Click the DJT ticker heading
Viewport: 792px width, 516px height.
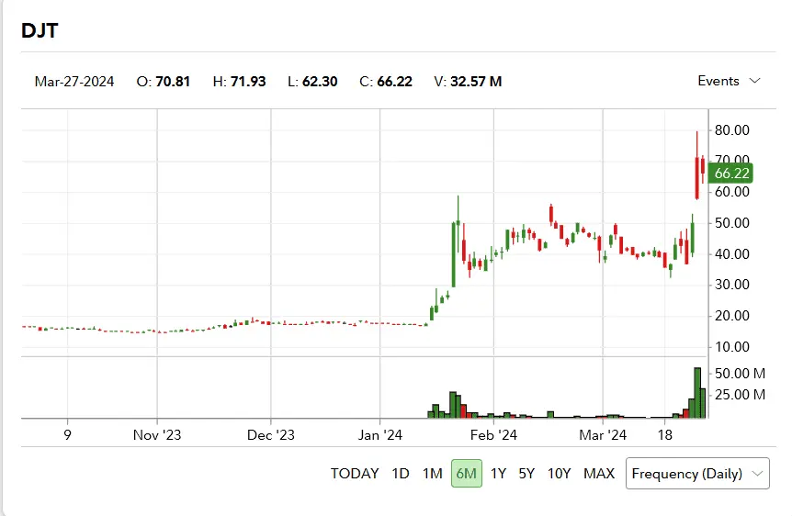coord(40,30)
